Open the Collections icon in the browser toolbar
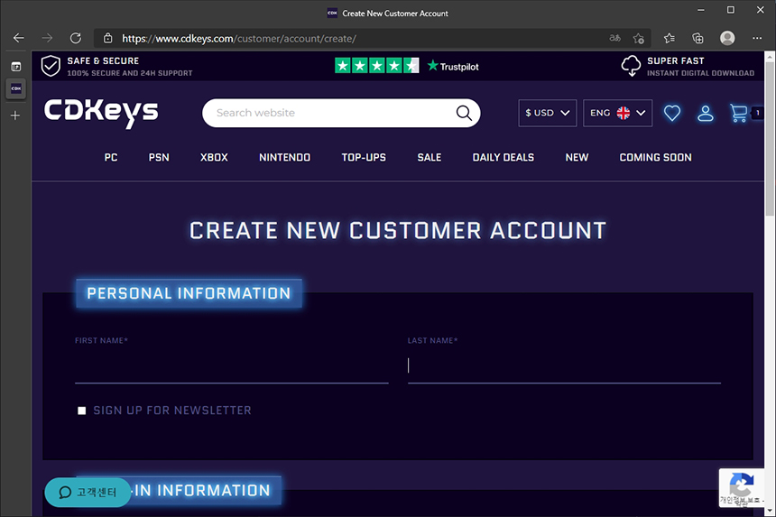 pyautogui.click(x=697, y=38)
